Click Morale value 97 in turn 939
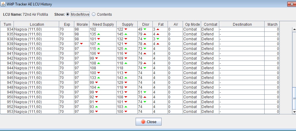296x131 pixels. (x=82, y=44)
